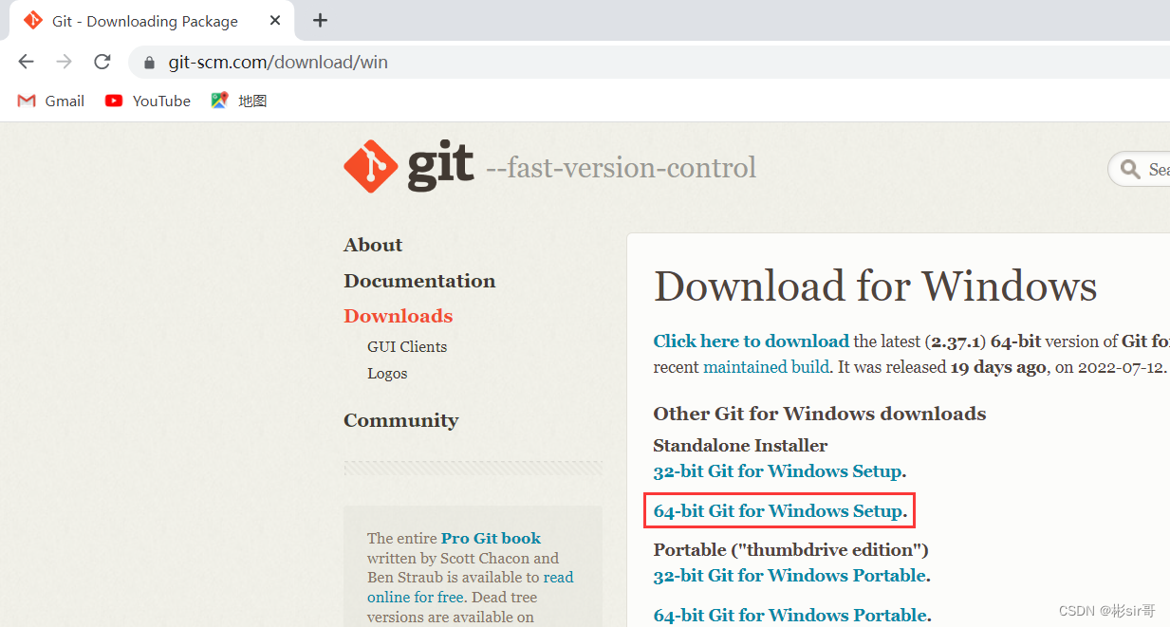Open the Documentation section
Viewport: 1170px width, 627px height.
(419, 281)
